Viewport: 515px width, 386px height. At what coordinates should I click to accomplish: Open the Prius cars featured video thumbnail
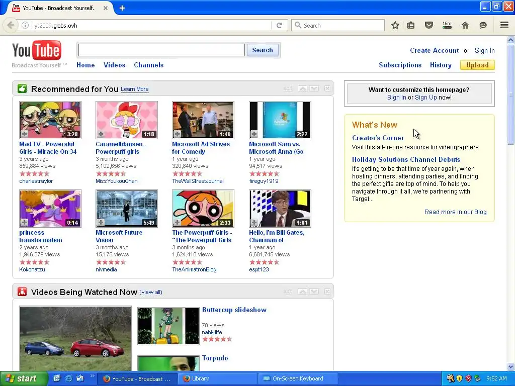(x=75, y=338)
